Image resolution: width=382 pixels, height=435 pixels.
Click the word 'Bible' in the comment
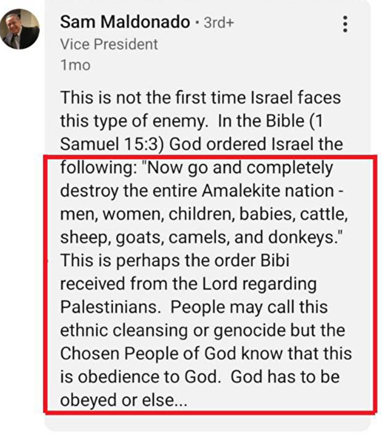coord(285,121)
